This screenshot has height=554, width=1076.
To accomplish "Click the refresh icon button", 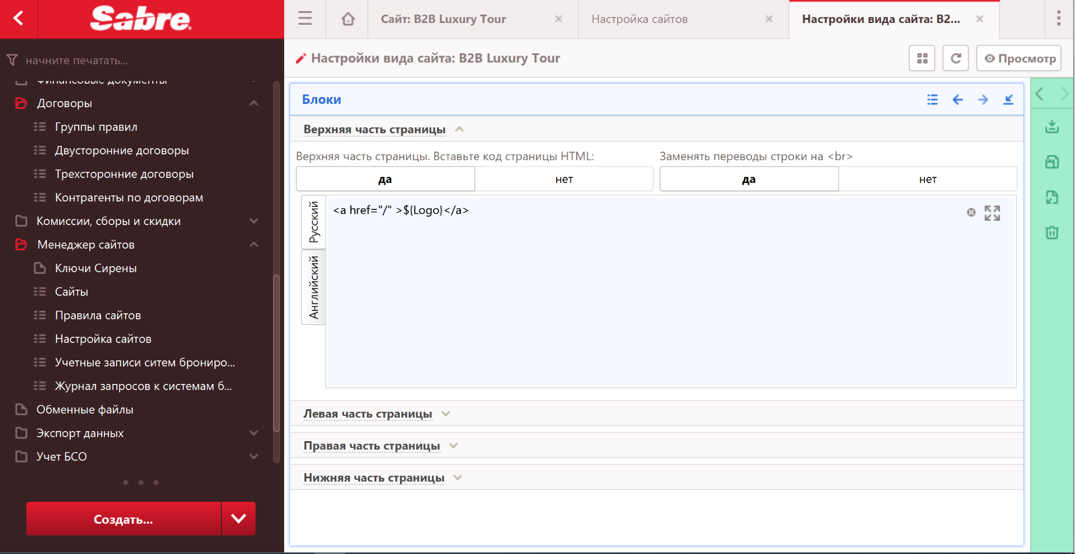I will coord(955,58).
